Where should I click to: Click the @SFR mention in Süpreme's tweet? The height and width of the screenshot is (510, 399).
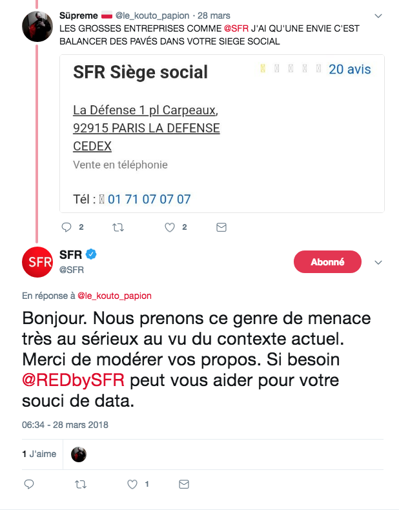[x=238, y=29]
